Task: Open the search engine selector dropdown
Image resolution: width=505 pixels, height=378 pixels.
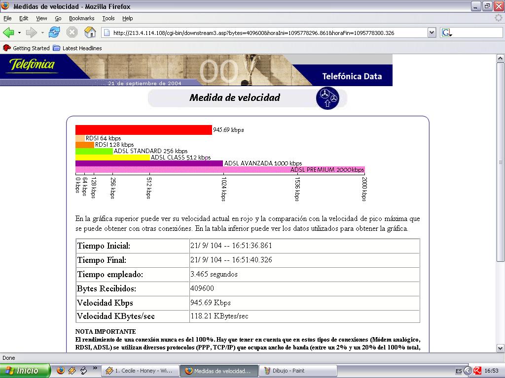Action: pyautogui.click(x=447, y=33)
